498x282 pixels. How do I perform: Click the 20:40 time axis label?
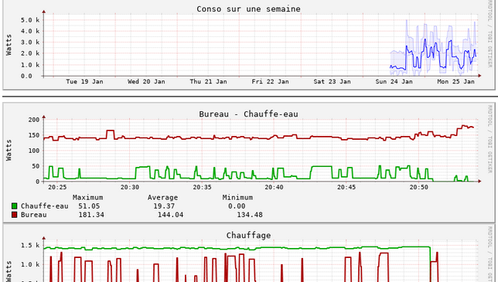[x=274, y=188]
